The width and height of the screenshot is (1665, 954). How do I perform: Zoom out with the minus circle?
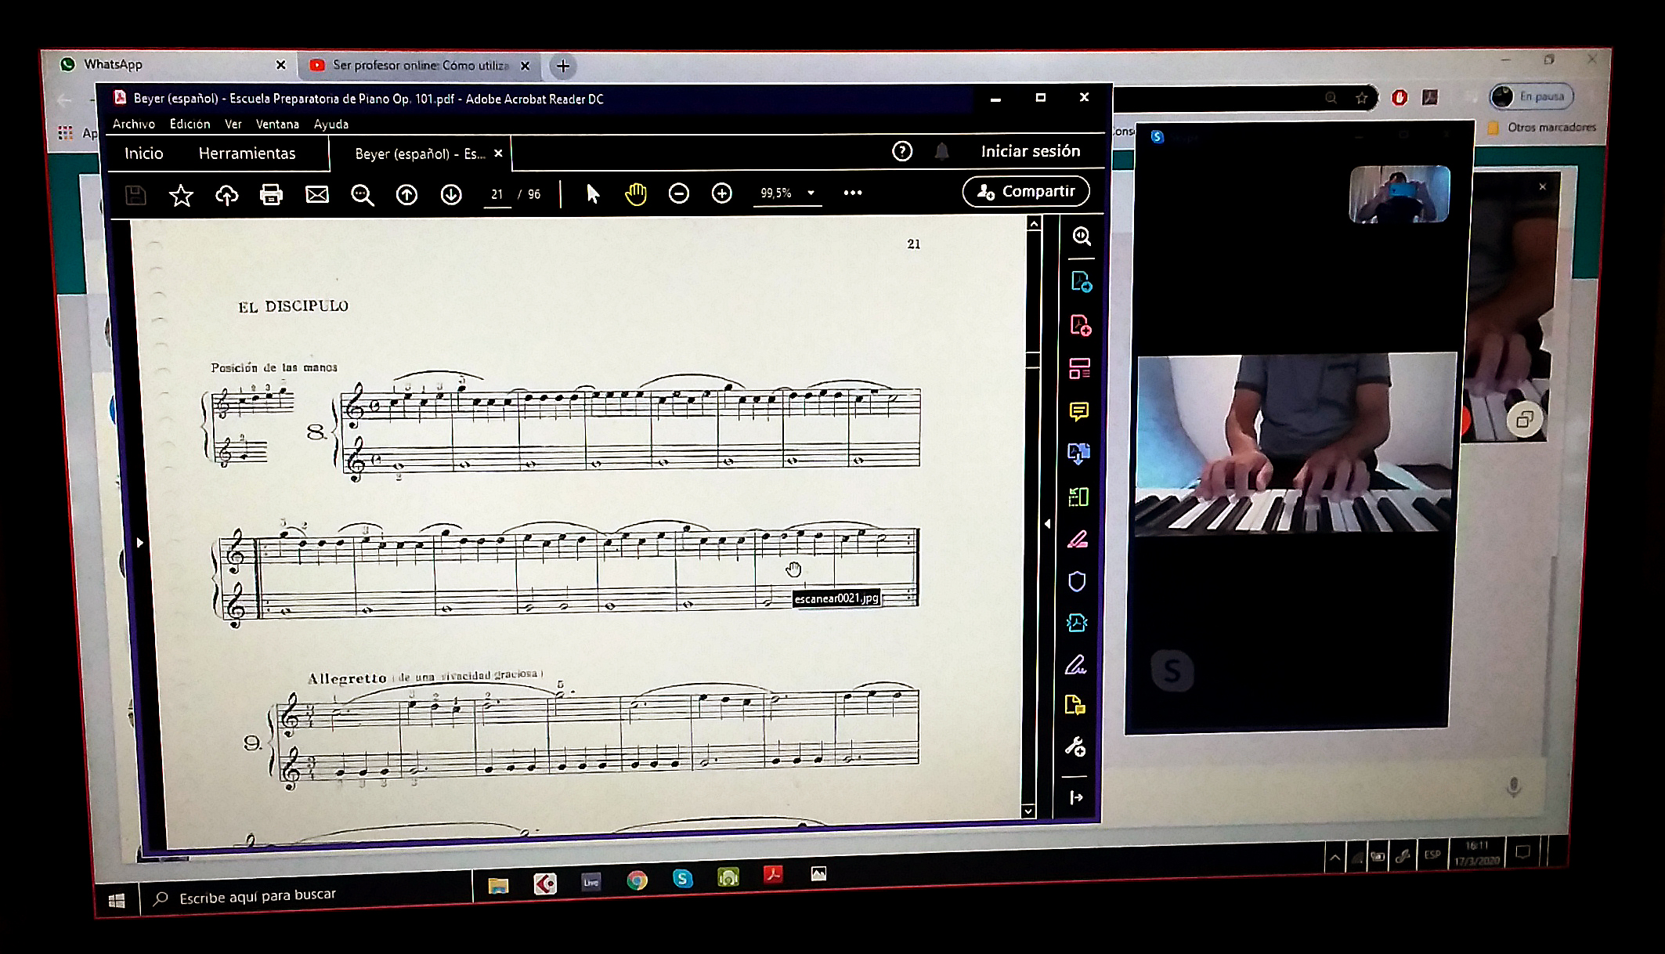coord(678,193)
